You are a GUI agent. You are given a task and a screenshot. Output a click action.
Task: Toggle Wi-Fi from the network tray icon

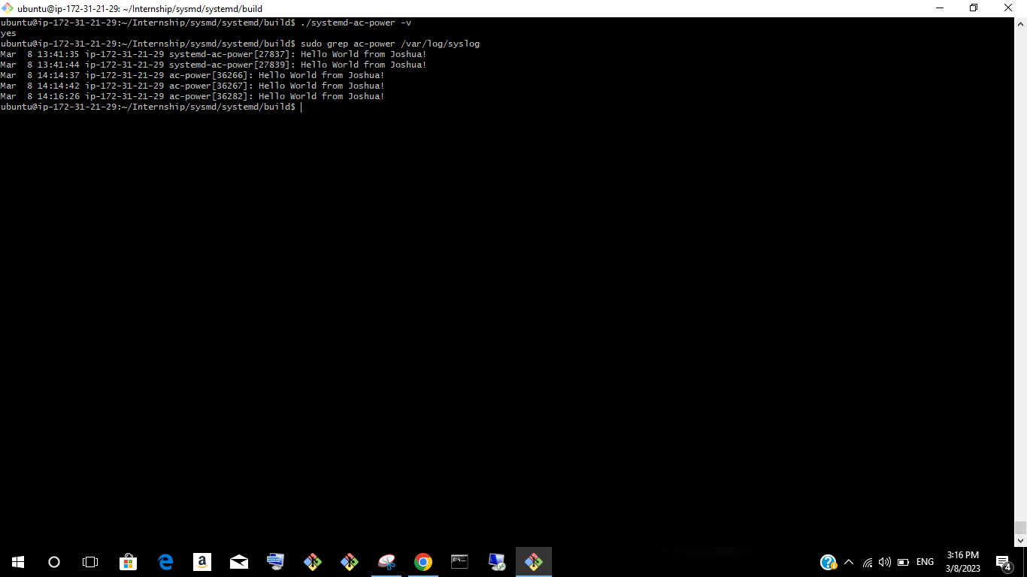click(866, 561)
